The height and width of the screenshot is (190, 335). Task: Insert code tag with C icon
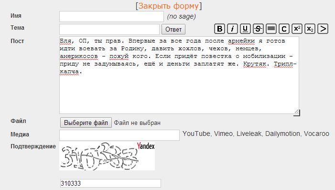[284, 29]
